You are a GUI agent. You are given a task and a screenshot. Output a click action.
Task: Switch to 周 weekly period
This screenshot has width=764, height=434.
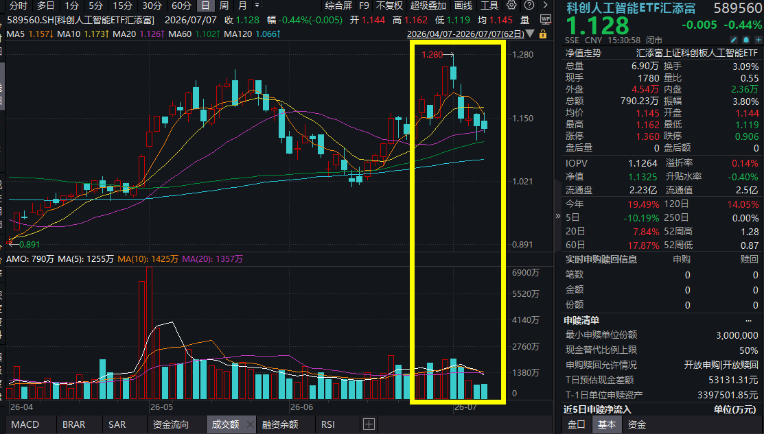224,6
